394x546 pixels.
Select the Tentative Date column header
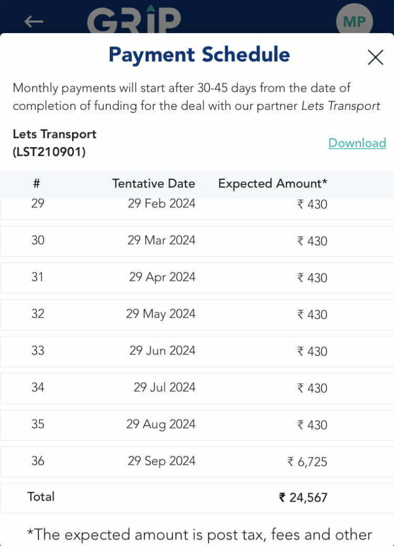[154, 184]
